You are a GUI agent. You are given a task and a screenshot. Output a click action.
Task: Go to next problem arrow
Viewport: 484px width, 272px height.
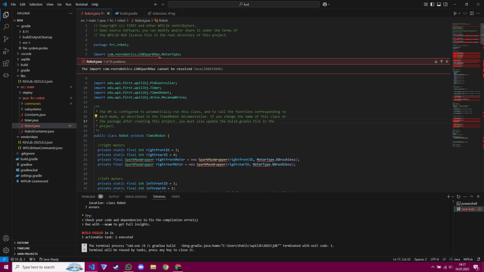pyautogui.click(x=436, y=62)
